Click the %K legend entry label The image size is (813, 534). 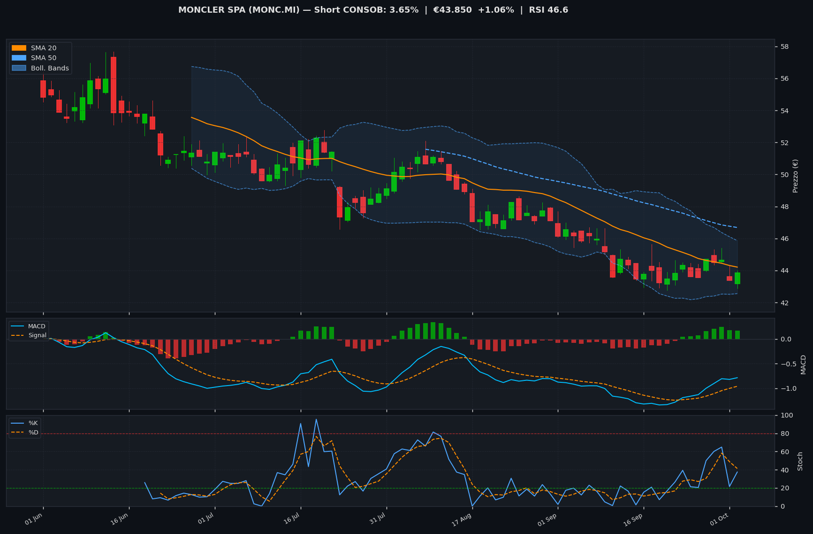click(33, 423)
